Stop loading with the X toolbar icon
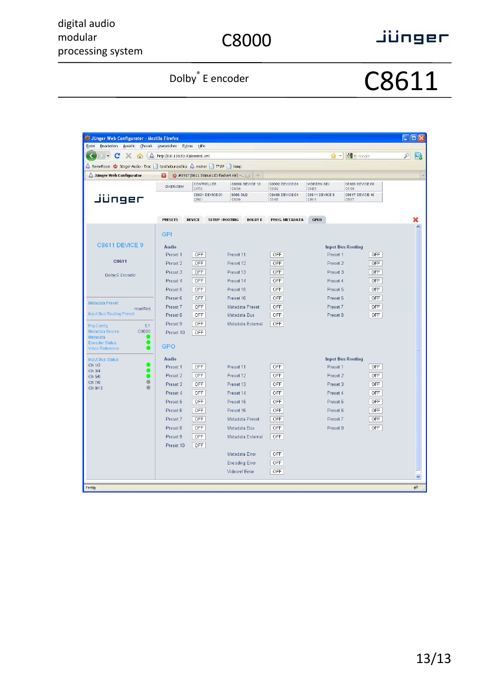486x688 pixels. [x=128, y=156]
